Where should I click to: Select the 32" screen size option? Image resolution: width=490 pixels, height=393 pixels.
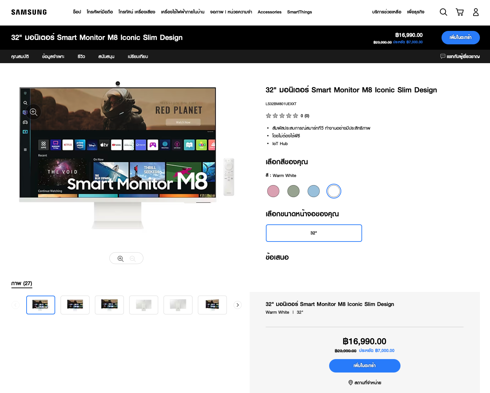pyautogui.click(x=314, y=233)
